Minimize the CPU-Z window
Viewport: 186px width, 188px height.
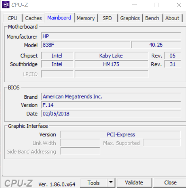134,5
